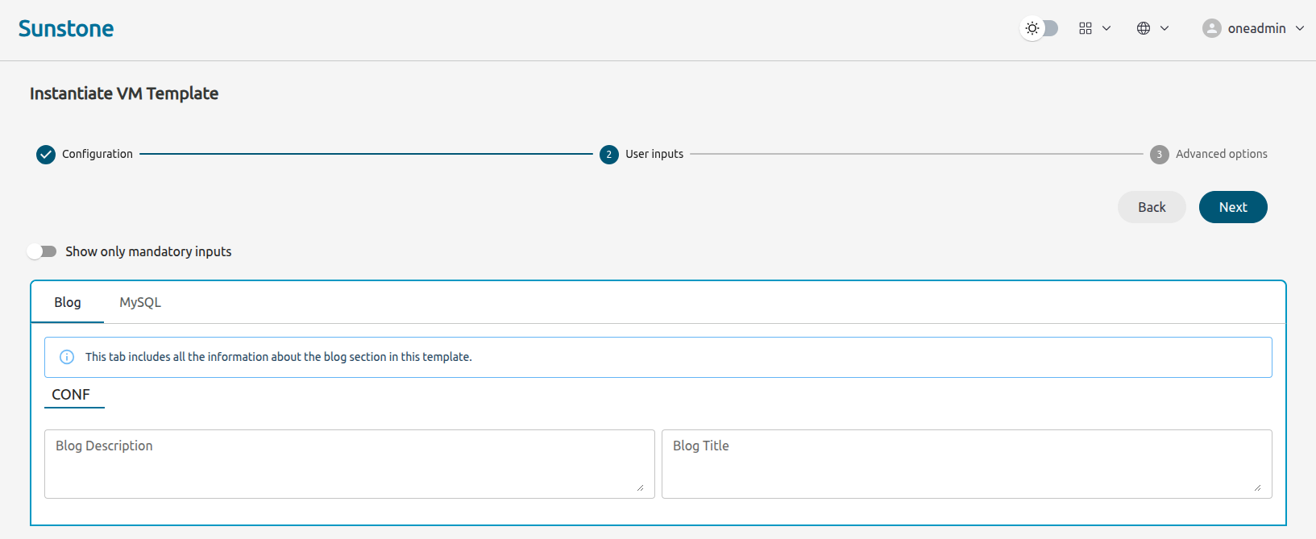Select the User inputs step label
Viewport: 1316px width, 539px height.
(654, 154)
